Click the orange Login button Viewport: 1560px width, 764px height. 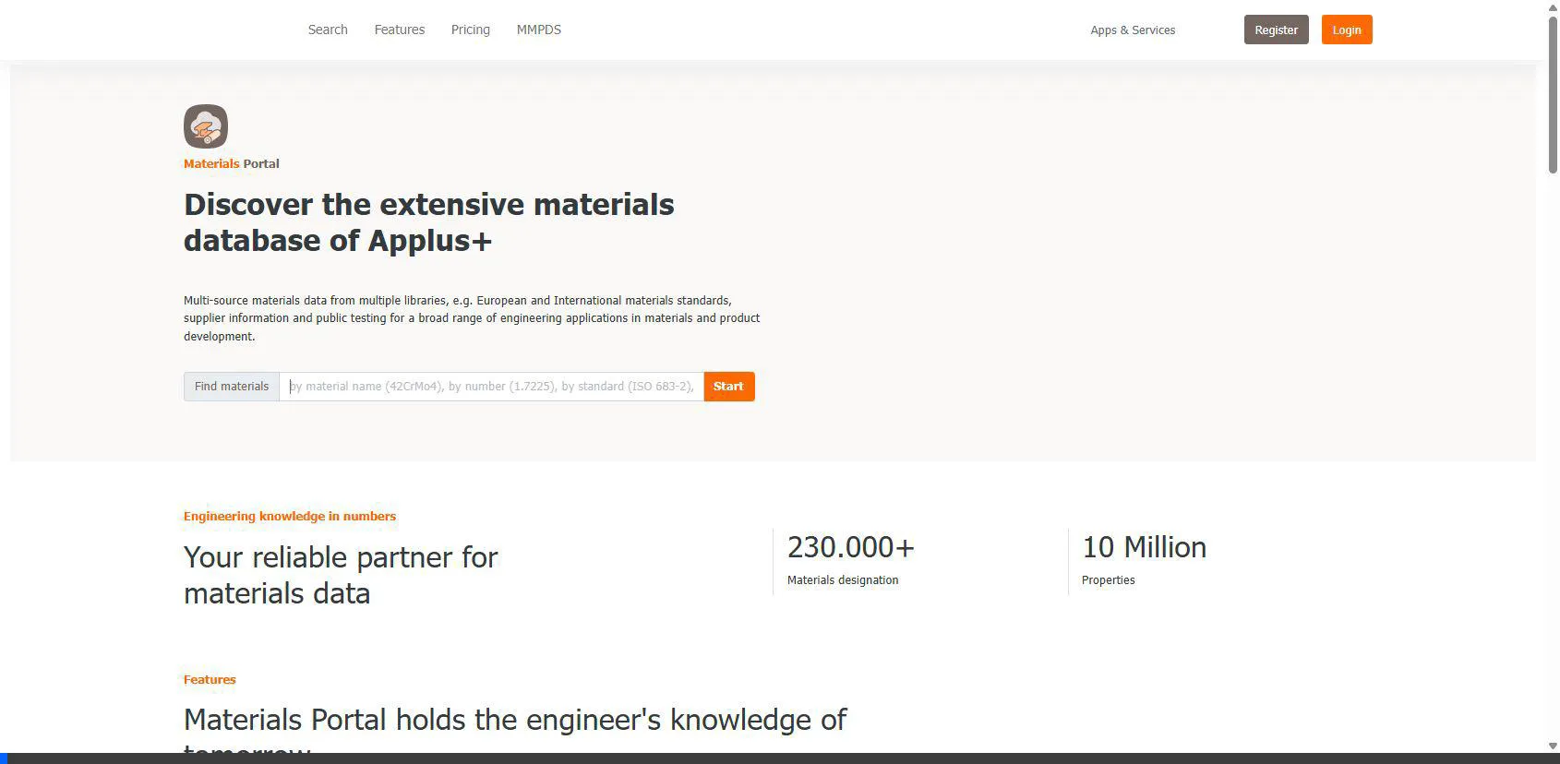(x=1346, y=30)
